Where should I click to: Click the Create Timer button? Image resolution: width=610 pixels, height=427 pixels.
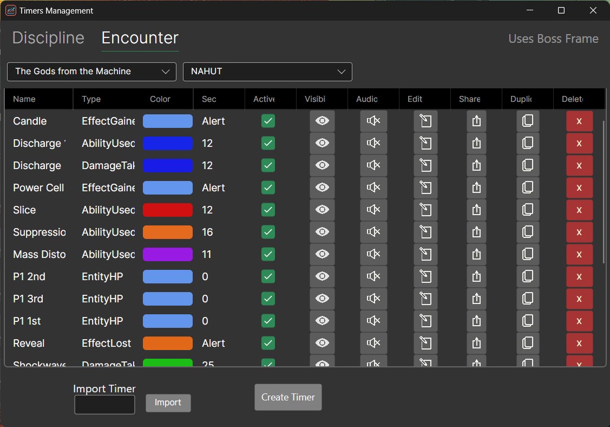pos(288,397)
